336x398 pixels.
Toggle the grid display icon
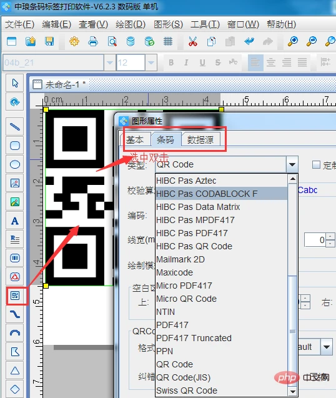(168, 41)
